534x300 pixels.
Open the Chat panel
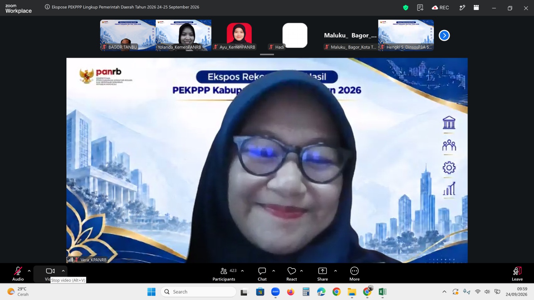coord(262,274)
